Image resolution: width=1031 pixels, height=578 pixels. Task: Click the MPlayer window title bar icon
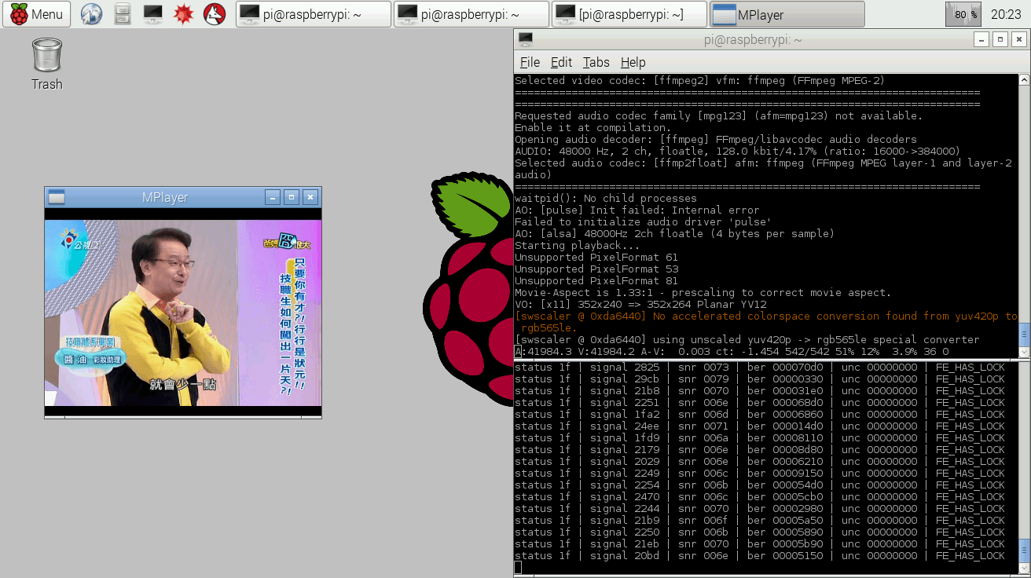tap(56, 197)
